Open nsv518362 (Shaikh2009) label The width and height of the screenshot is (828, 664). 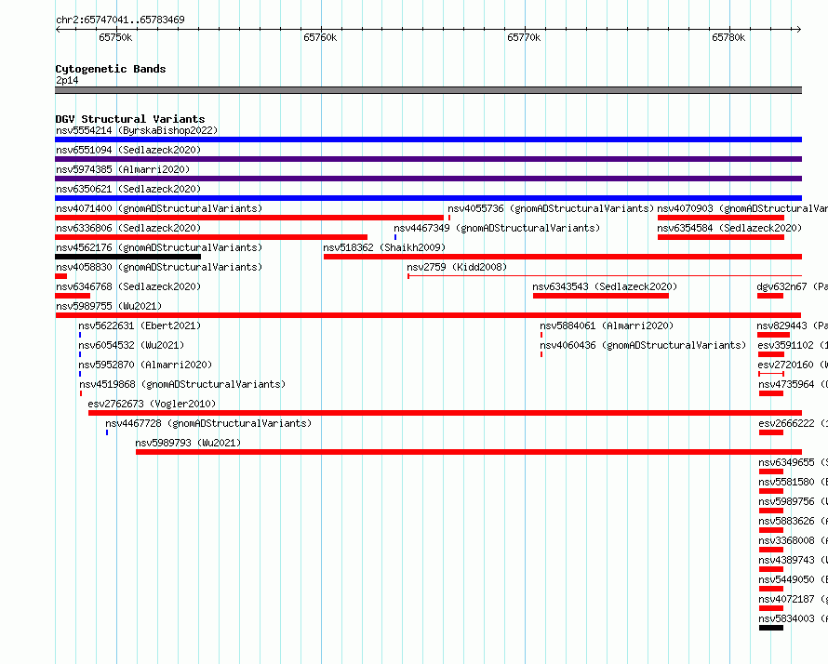click(x=384, y=247)
